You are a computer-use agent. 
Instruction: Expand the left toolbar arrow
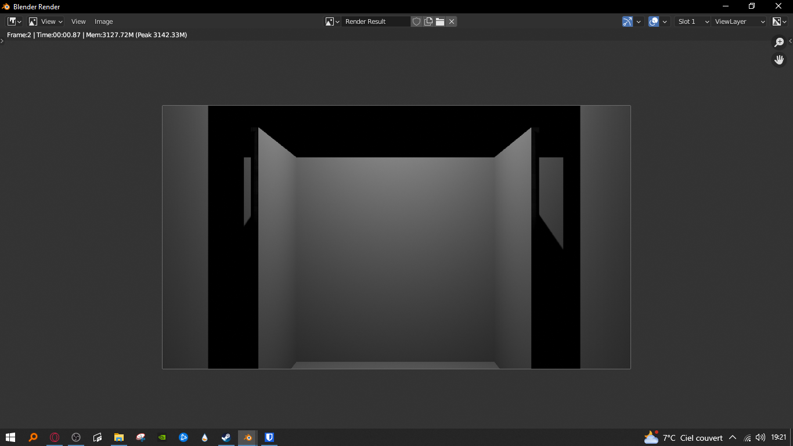click(x=2, y=41)
